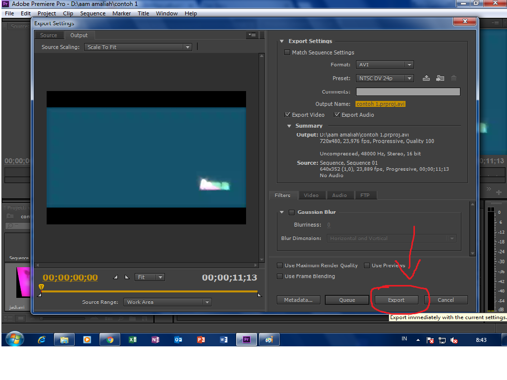Viewport: 507px width, 380px height.
Task: Click the output name contoh 1.prproj.avi
Action: click(380, 104)
